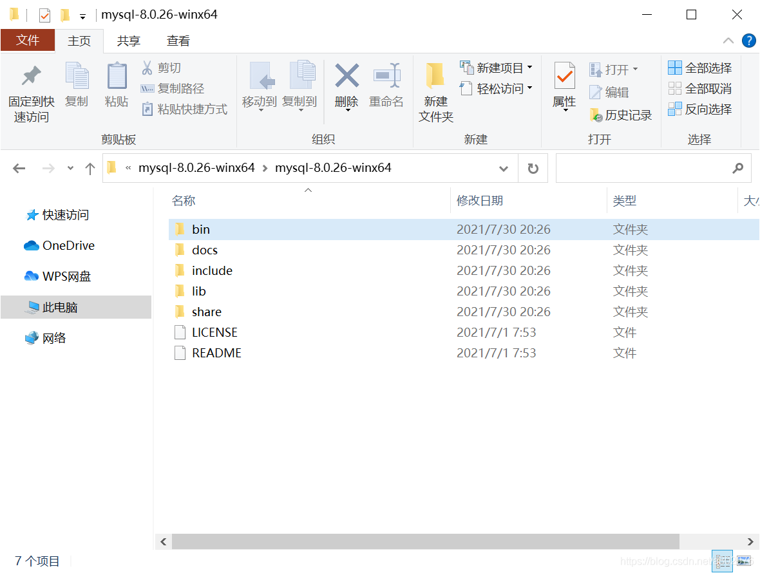Click the New folder (新建文件夹) icon
The height and width of the screenshot is (573, 760).
(x=435, y=75)
